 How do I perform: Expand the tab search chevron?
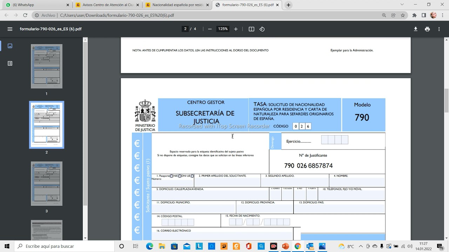coord(402,5)
